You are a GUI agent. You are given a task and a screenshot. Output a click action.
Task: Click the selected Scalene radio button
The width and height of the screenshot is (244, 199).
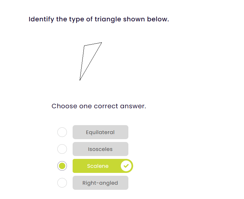62,166
